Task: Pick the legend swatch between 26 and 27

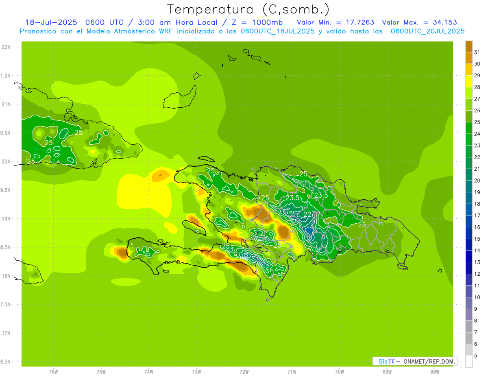Action: (x=469, y=105)
